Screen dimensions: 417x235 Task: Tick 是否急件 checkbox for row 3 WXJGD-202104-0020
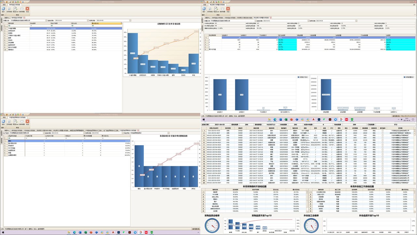(x=383, y=135)
